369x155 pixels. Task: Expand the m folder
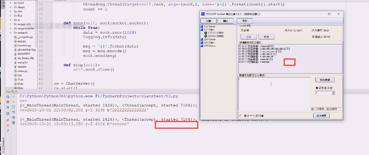point(11,20)
